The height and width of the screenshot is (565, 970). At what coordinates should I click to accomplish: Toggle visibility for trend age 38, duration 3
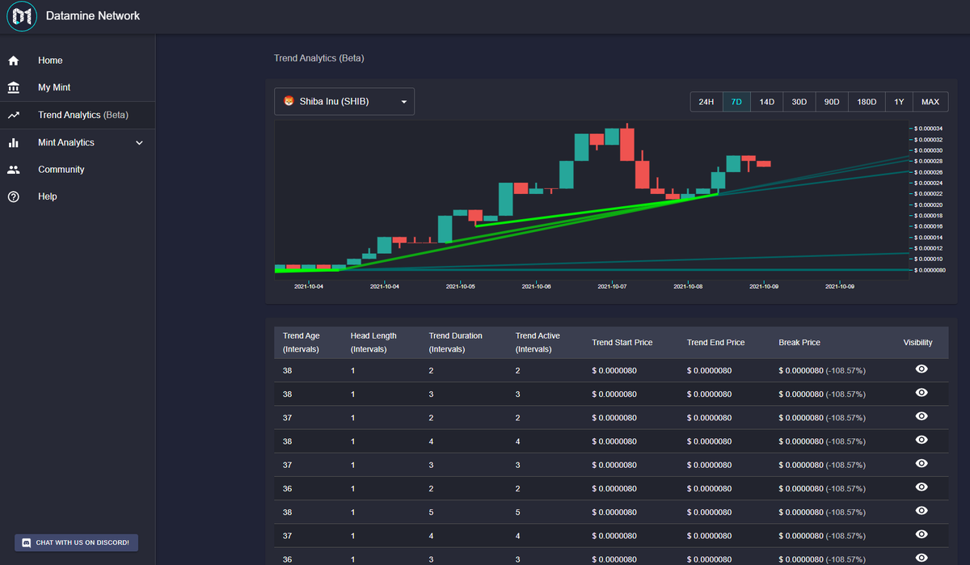[921, 393]
